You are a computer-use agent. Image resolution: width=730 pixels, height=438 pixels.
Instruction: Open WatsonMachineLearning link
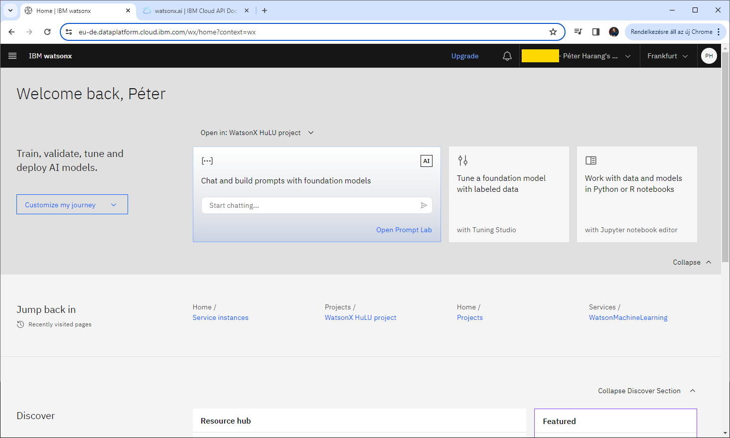point(628,317)
